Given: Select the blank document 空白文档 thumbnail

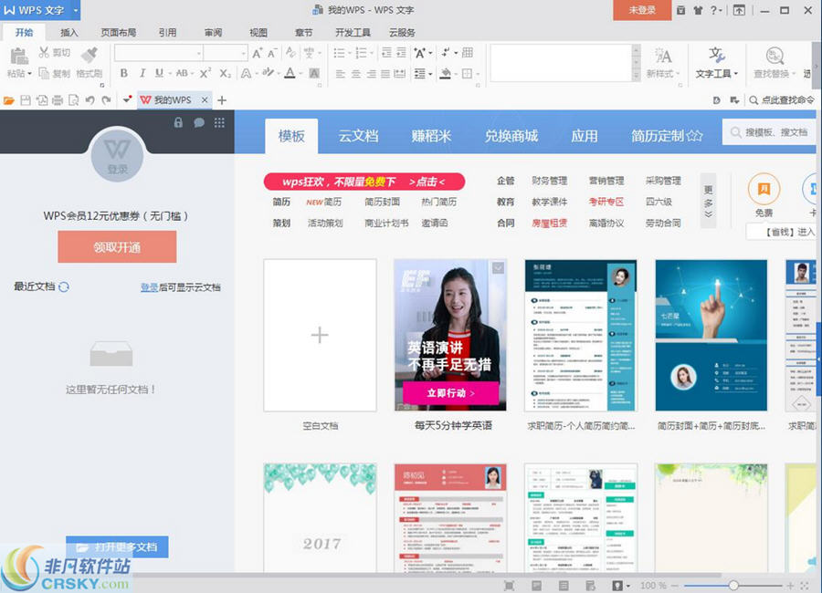Looking at the screenshot, I should [x=320, y=335].
